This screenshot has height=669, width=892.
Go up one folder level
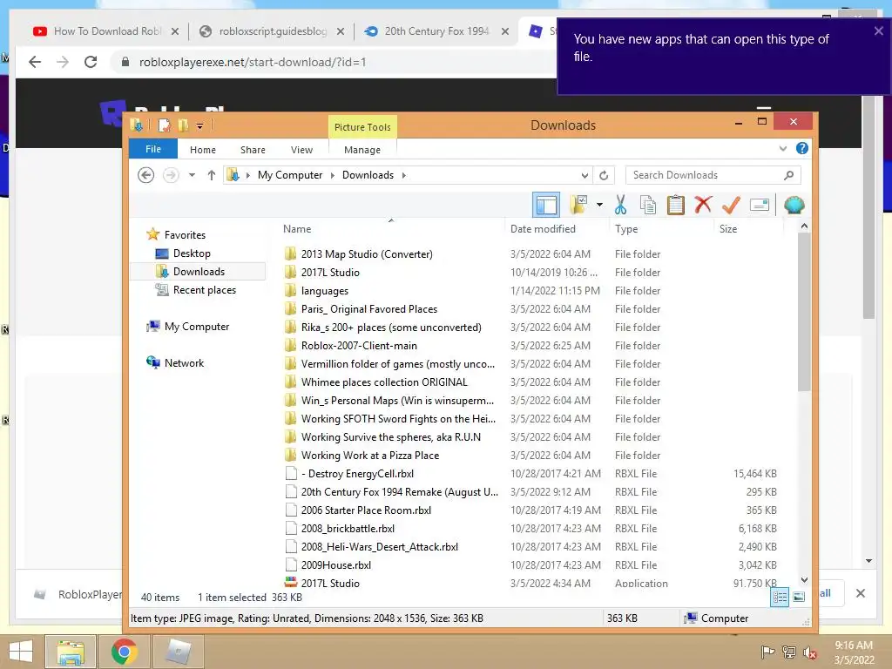point(211,175)
